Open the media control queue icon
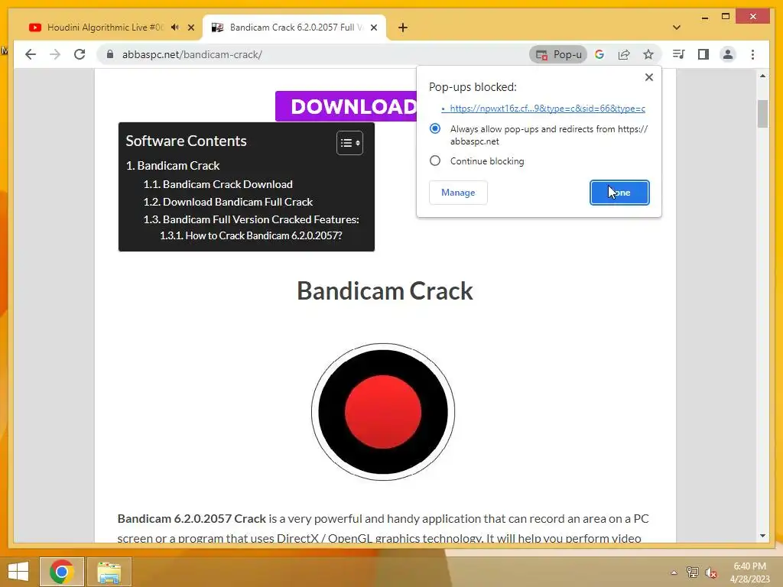The width and height of the screenshot is (783, 587). point(679,54)
